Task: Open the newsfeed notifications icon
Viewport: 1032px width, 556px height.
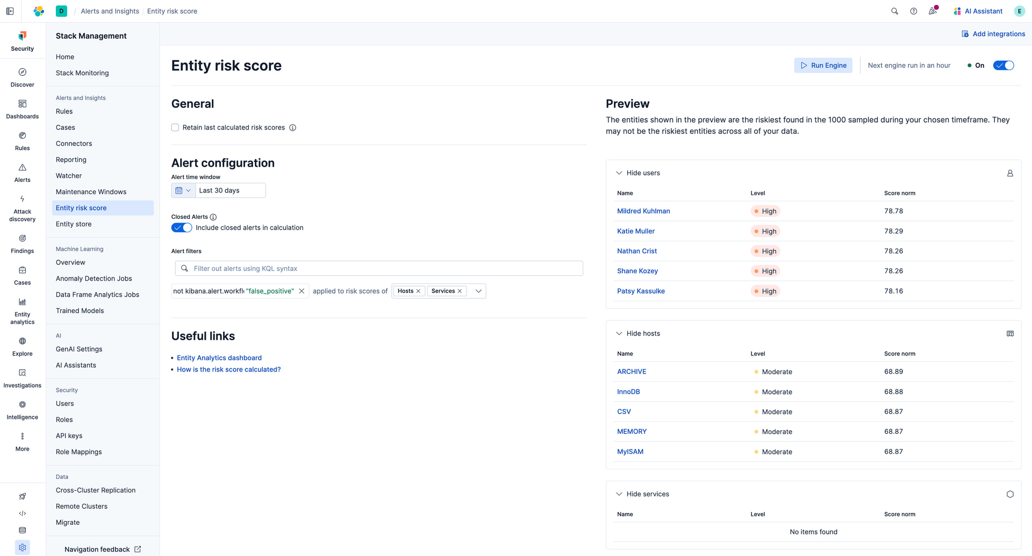Action: pyautogui.click(x=933, y=11)
